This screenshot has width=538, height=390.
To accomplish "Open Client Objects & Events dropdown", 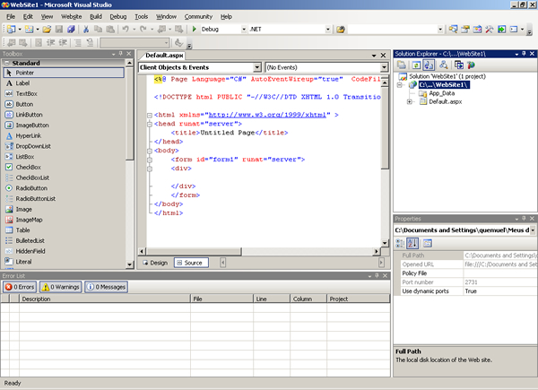I will (x=257, y=67).
